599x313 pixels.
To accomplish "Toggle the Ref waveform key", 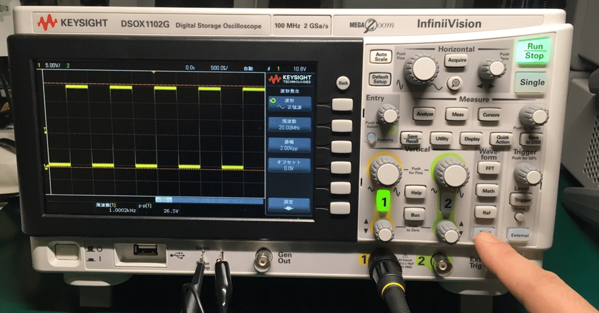I will (x=485, y=213).
